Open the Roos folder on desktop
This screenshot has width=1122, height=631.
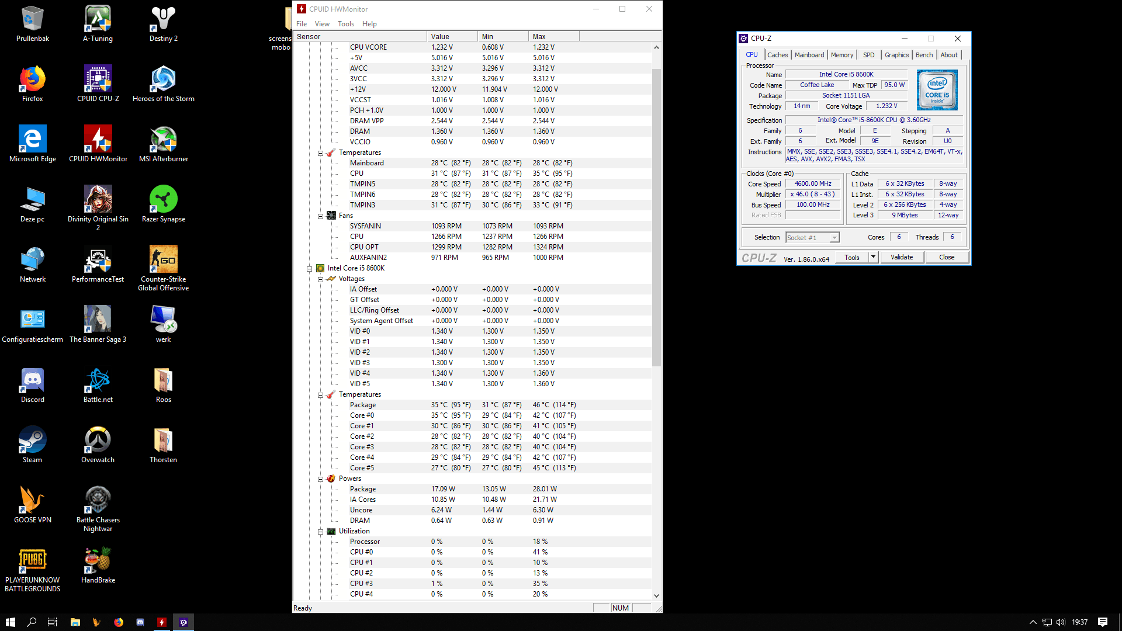tap(164, 384)
